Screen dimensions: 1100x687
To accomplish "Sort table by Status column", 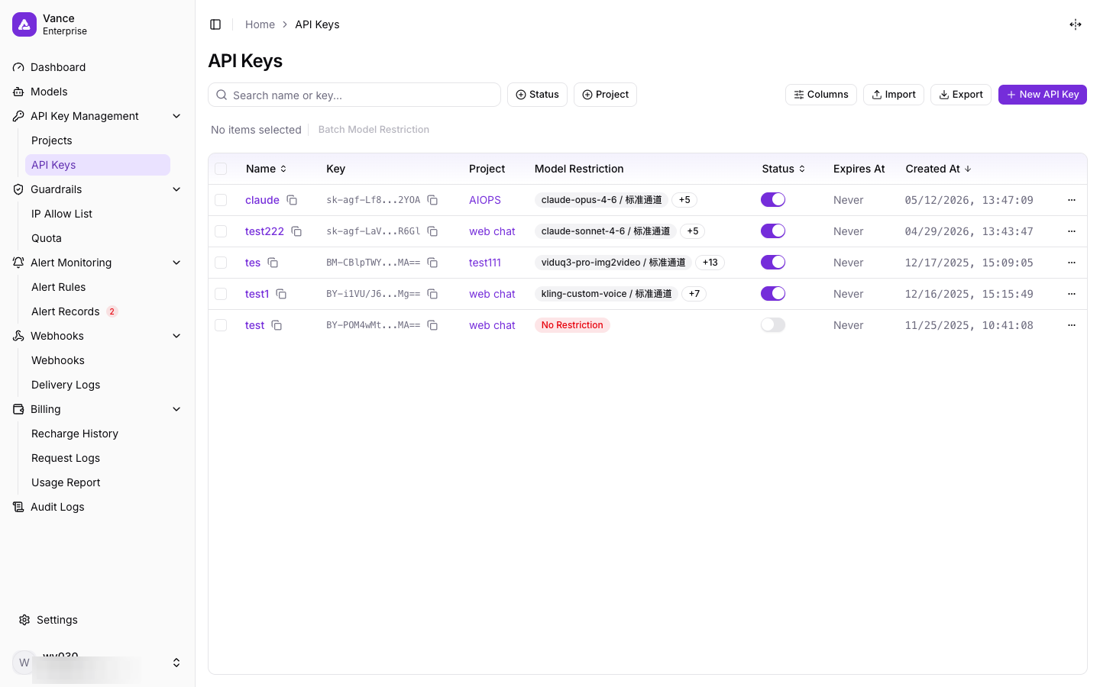I will pyautogui.click(x=783, y=169).
